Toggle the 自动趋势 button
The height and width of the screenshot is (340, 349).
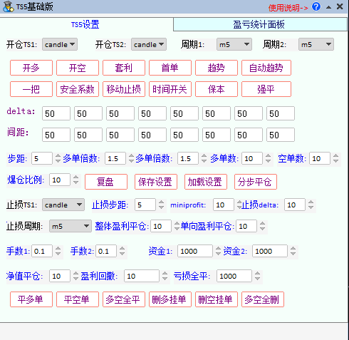(x=266, y=68)
